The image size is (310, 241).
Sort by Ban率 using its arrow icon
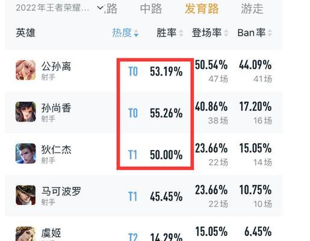[270, 33]
